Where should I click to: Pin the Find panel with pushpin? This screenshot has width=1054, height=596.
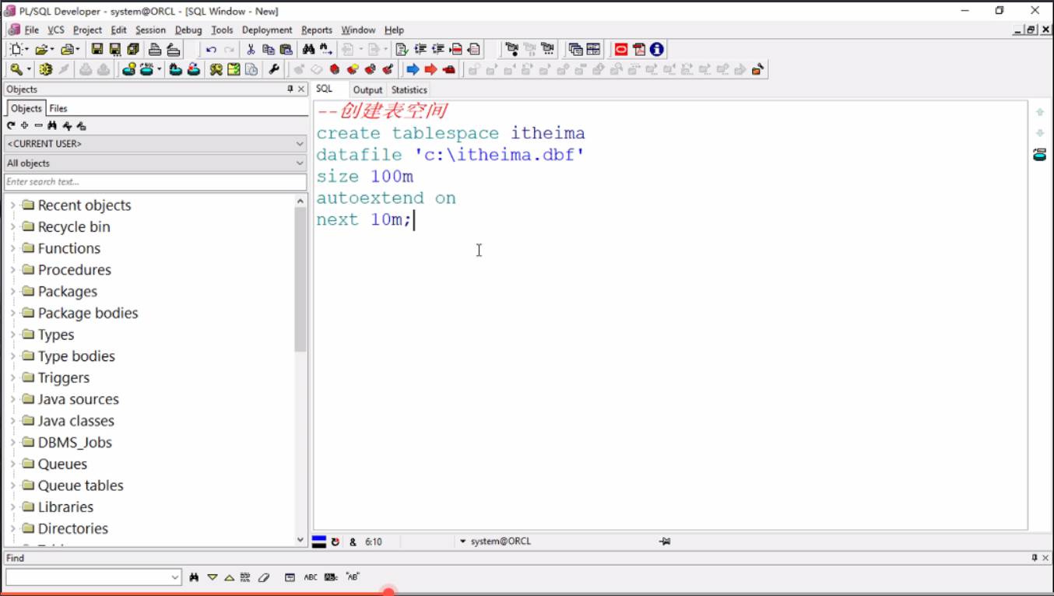1035,558
